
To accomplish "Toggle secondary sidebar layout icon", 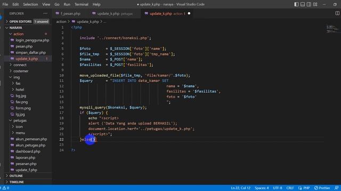I will click(309, 4).
